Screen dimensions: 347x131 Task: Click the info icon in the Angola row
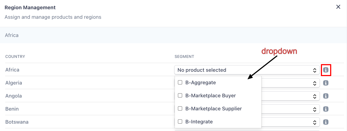[326, 96]
